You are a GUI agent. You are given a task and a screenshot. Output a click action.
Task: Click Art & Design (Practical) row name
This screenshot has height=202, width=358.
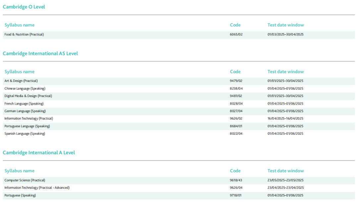pos(21,81)
